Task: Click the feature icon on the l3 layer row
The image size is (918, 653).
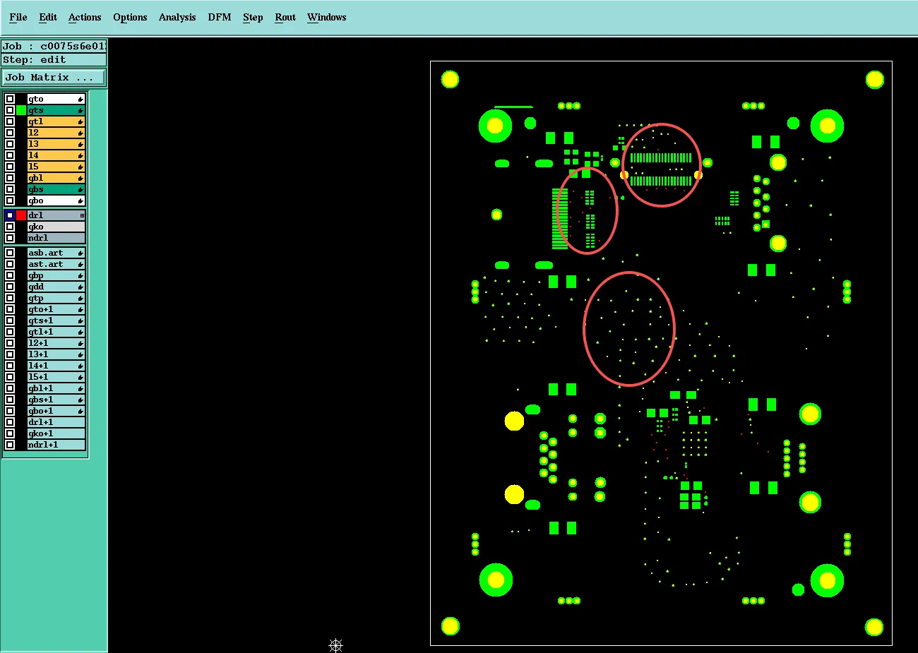Action: [81, 145]
